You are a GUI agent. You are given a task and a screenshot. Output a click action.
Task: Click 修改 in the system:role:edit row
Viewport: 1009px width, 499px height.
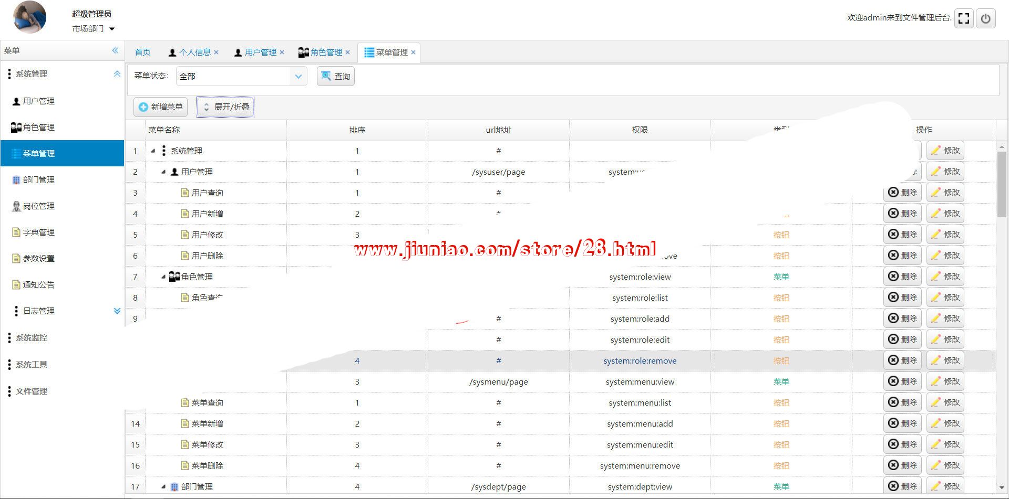point(945,339)
